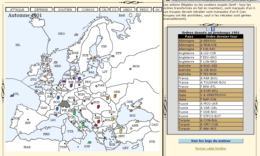Click the black supply dot at ROU

point(111,114)
